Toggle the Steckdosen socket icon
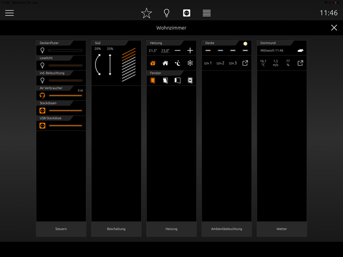 43,111
